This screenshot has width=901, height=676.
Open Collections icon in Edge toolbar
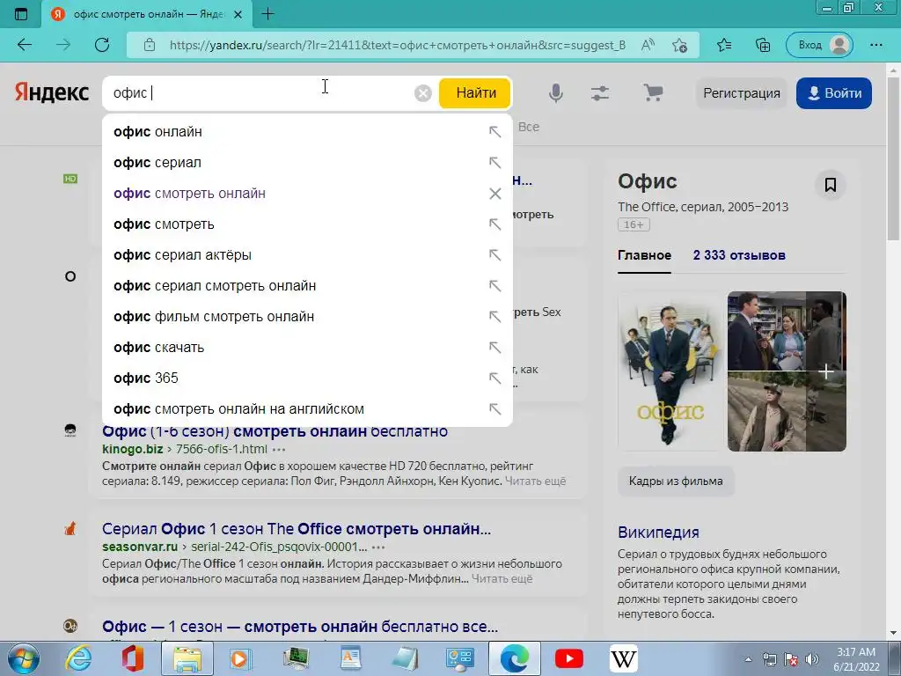763,45
